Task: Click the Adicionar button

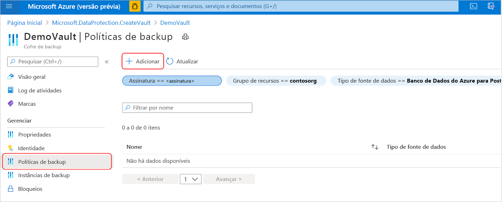Action: point(143,61)
